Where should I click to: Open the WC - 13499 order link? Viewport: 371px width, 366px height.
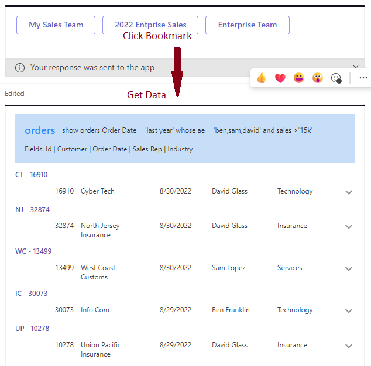(33, 251)
